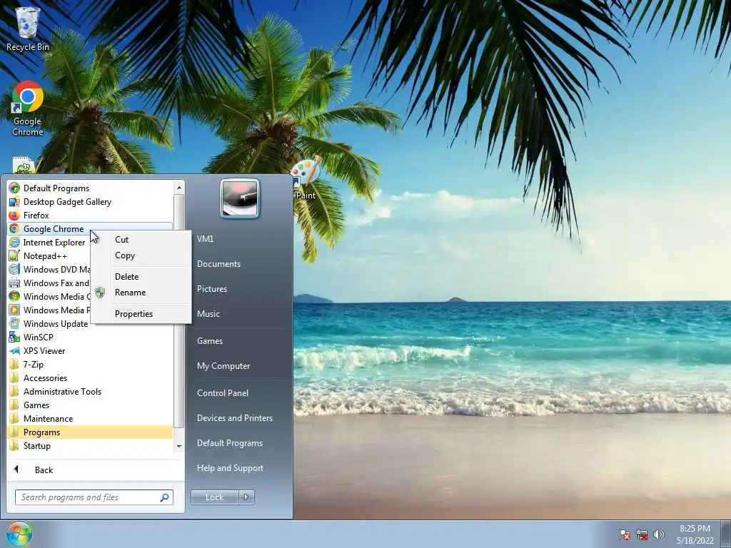Click the volume speaker tray icon
This screenshot has width=731, height=548.
pyautogui.click(x=658, y=534)
